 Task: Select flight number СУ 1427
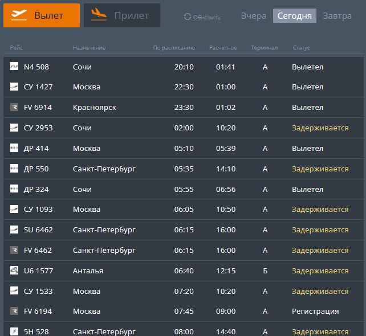coord(38,87)
